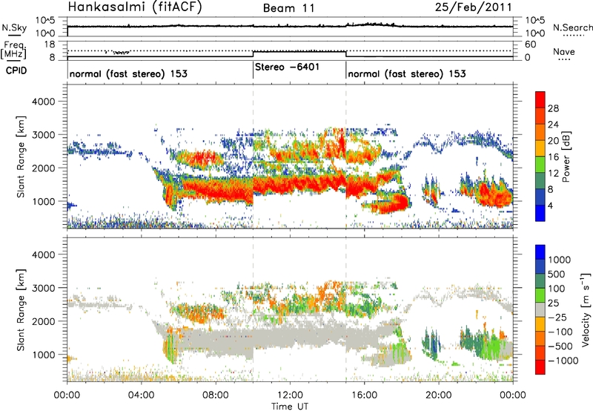Click the '04:00' time axis tick label
Image resolution: width=593 pixels, height=411 pixels.
142,395
